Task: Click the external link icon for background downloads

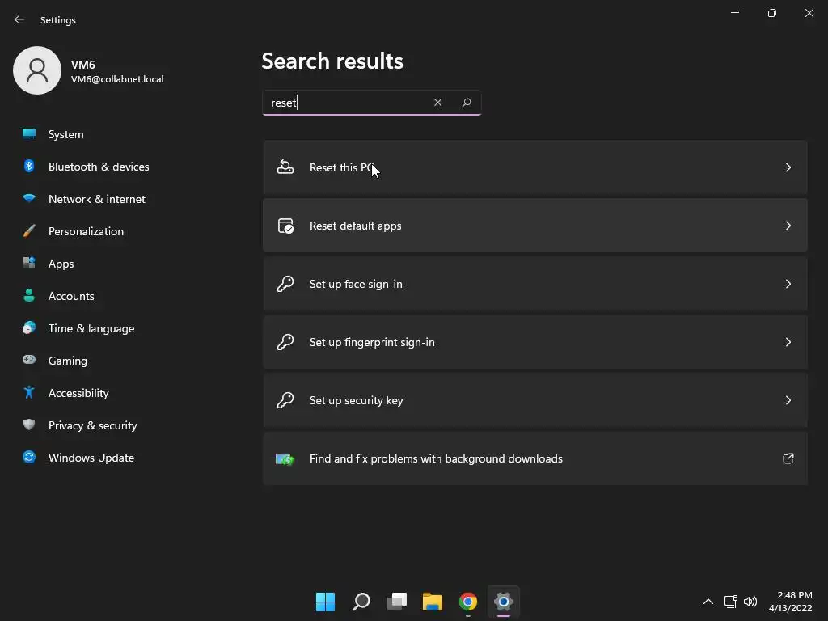Action: [x=788, y=458]
